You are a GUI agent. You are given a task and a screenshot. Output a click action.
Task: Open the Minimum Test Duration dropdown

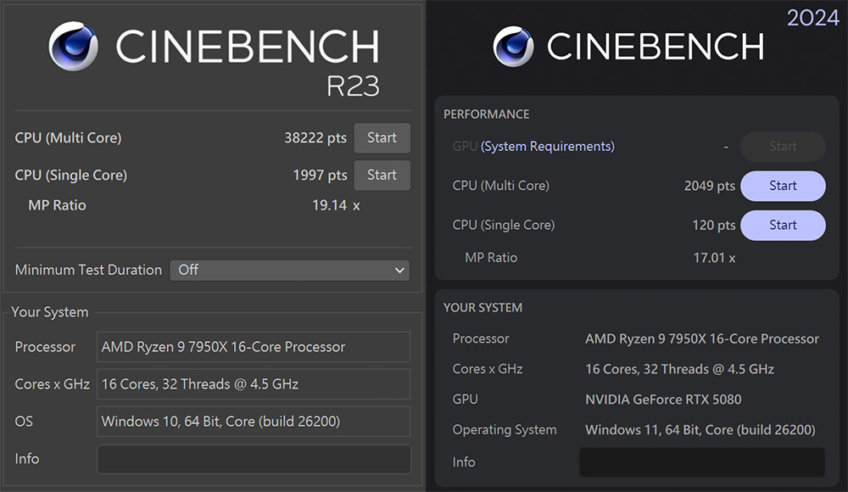pyautogui.click(x=290, y=270)
